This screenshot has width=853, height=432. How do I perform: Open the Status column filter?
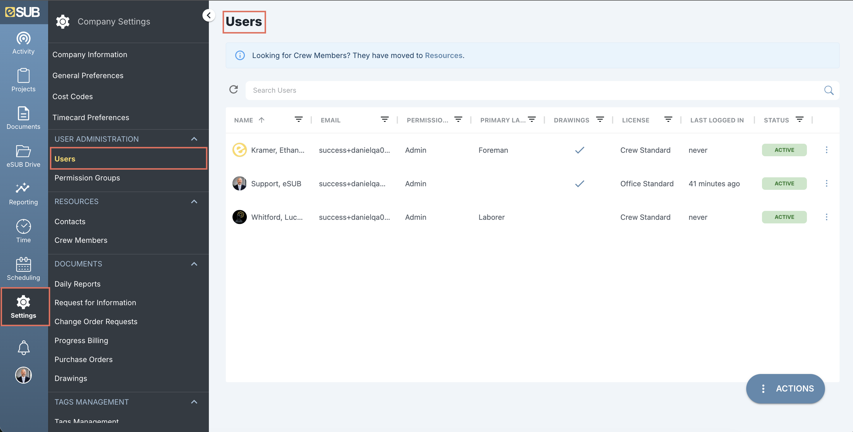800,120
